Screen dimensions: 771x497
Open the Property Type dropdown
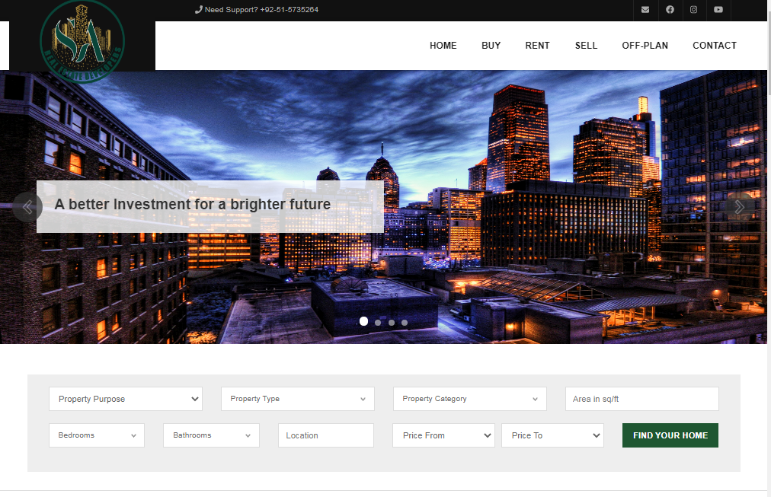[297, 399]
